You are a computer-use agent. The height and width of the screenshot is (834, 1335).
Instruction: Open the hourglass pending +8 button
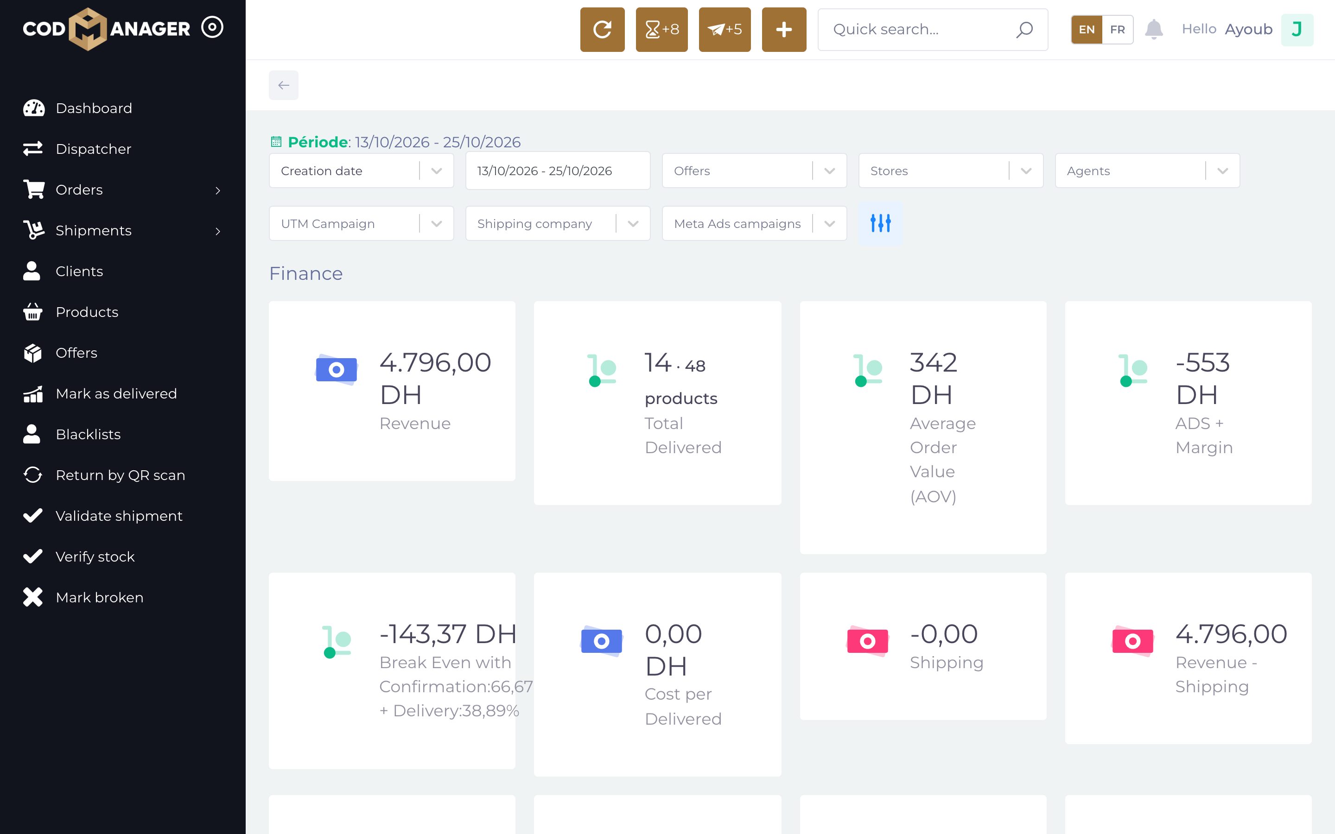click(x=661, y=29)
